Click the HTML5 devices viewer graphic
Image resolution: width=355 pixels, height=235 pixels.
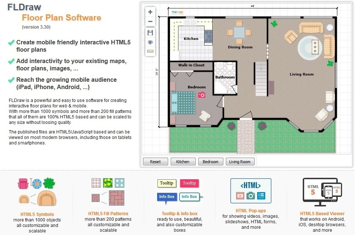pyautogui.click(x=322, y=192)
